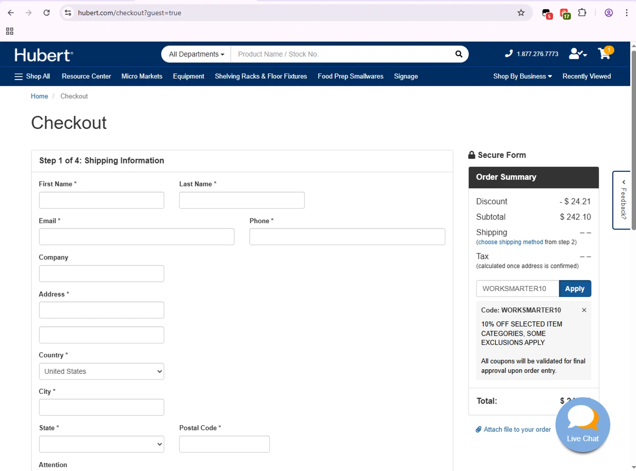The image size is (636, 471).
Task: Open the user account icon
Action: click(x=577, y=53)
